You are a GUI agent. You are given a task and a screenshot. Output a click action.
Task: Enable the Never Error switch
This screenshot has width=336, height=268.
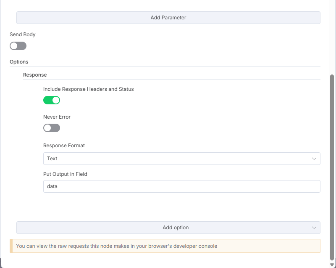tap(52, 128)
